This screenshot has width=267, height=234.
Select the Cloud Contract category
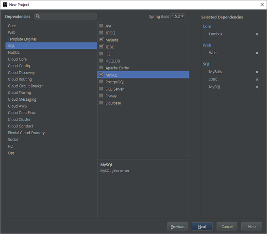tap(51, 126)
